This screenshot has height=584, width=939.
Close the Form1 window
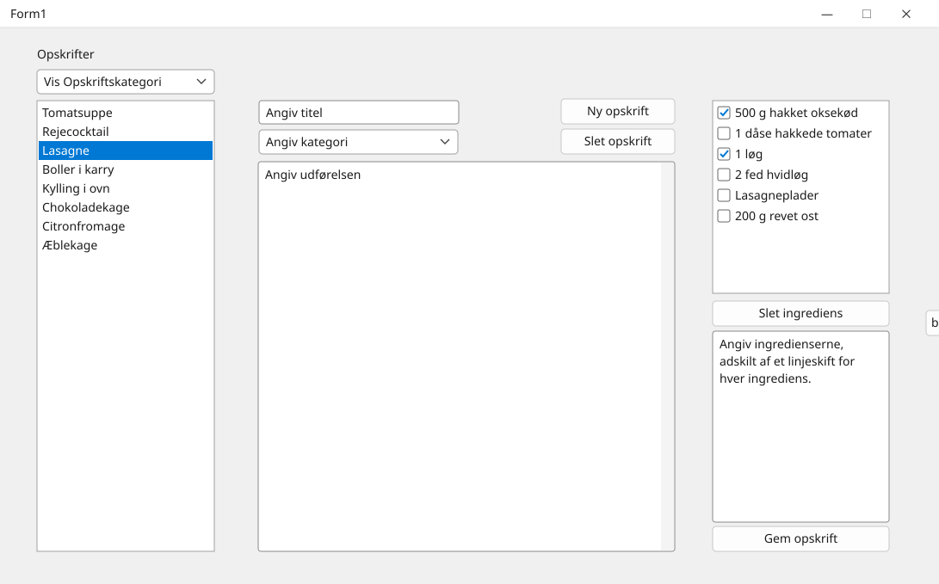(906, 14)
